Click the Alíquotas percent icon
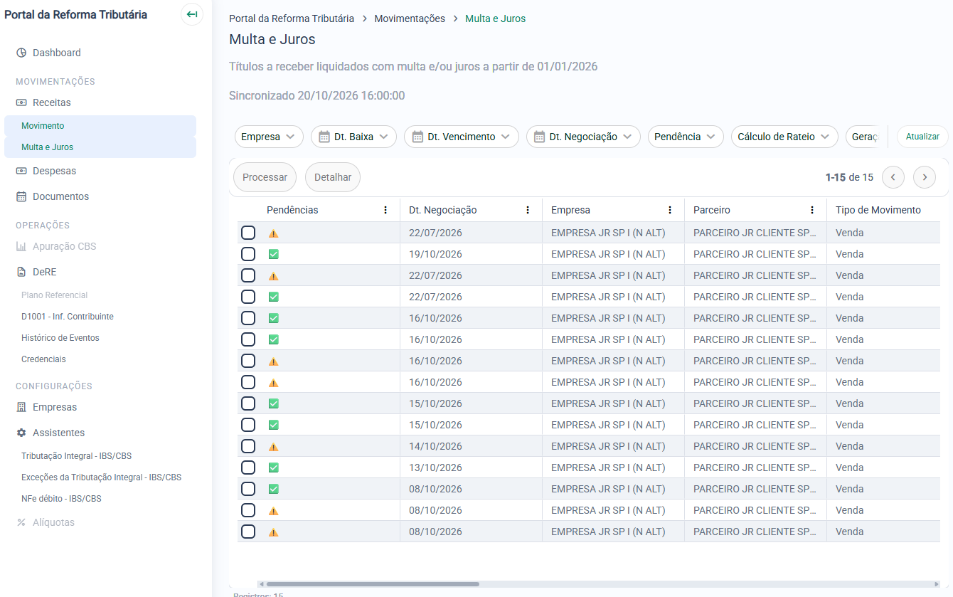Image resolution: width=953 pixels, height=597 pixels. point(21,522)
